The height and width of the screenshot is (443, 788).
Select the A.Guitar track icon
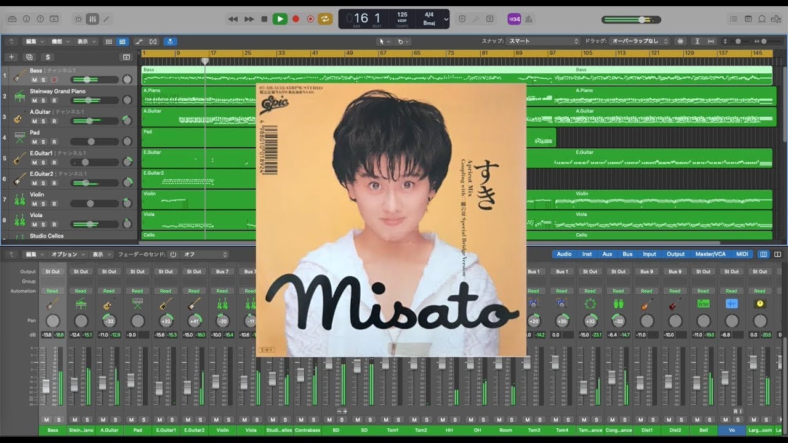20,116
